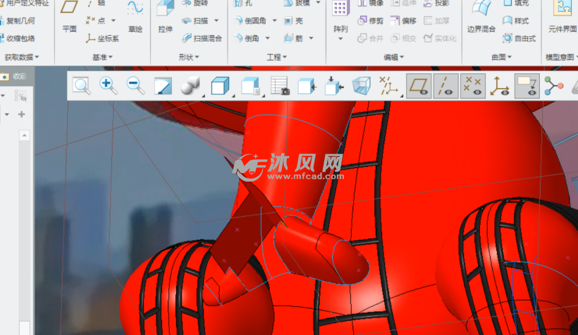Click the Refit zoom icon
Viewport: 578px width, 335px height.
tap(82, 86)
